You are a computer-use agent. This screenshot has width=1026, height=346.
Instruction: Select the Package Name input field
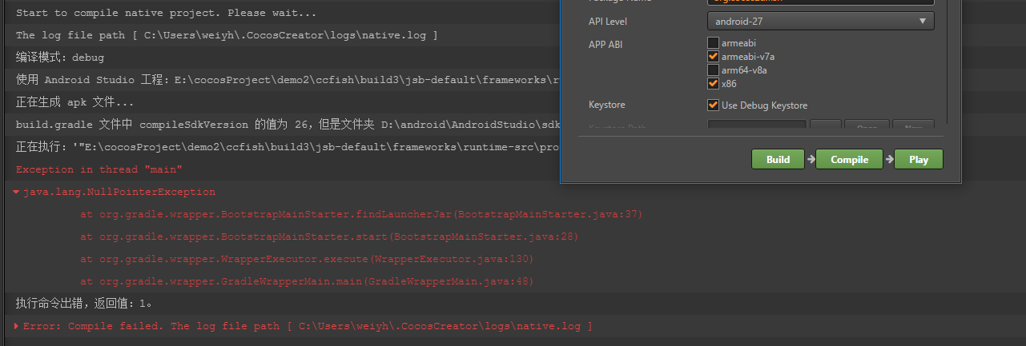click(820, 2)
